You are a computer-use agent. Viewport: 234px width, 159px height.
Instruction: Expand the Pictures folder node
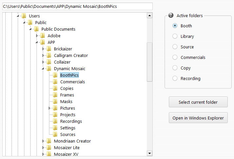(50, 108)
